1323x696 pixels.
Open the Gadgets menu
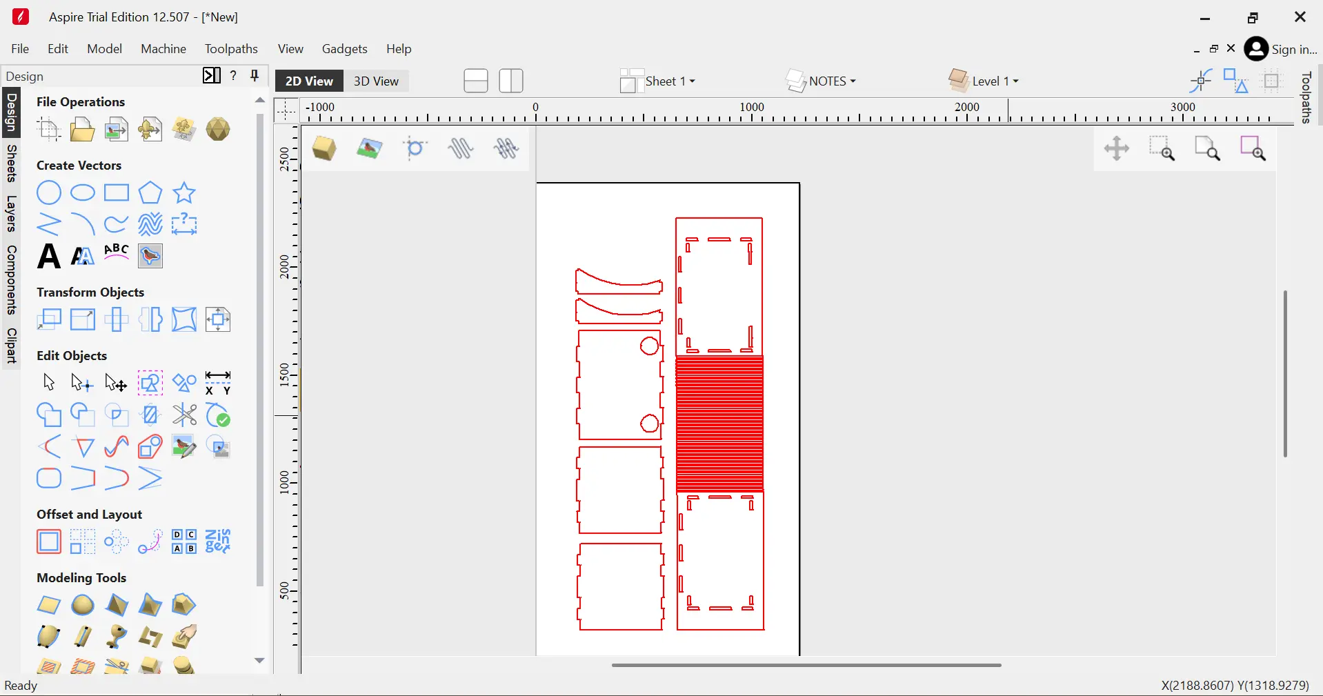[x=345, y=49]
